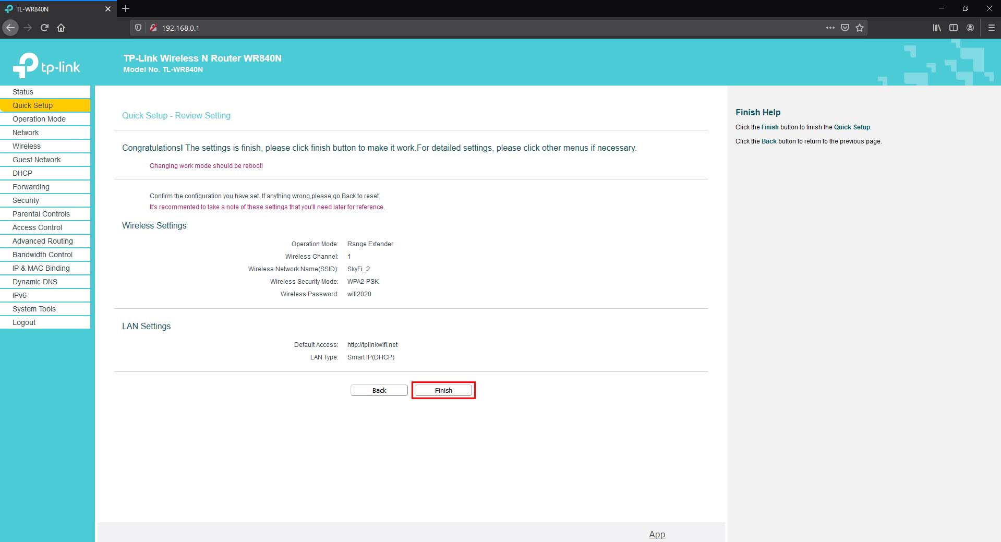Open the Firefox library icon

click(936, 28)
